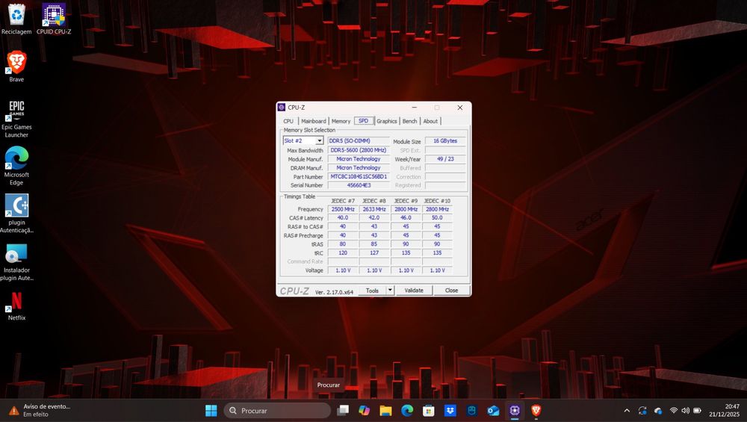
Task: Click the Procurar taskbar search box
Action: tap(277, 411)
